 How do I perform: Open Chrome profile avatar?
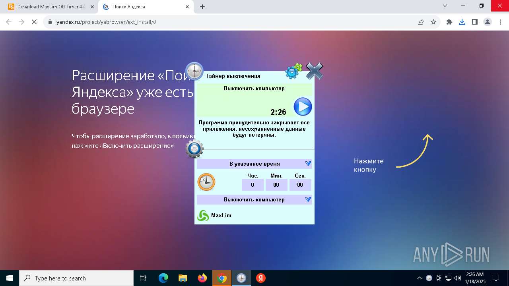pos(488,22)
